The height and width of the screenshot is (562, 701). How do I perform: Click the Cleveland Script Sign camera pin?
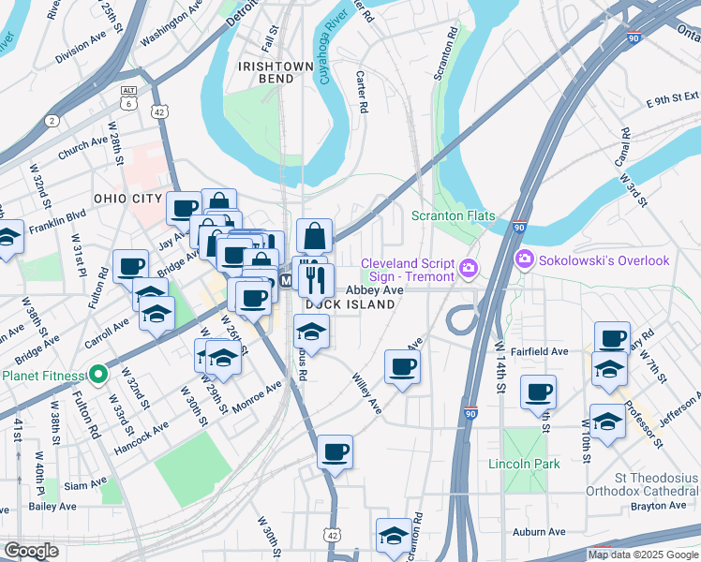pos(469,269)
